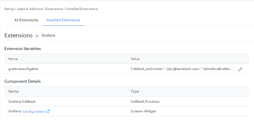Open external link icon next to Configuration
The height and width of the screenshot is (131, 254).
pyautogui.click(x=48, y=111)
